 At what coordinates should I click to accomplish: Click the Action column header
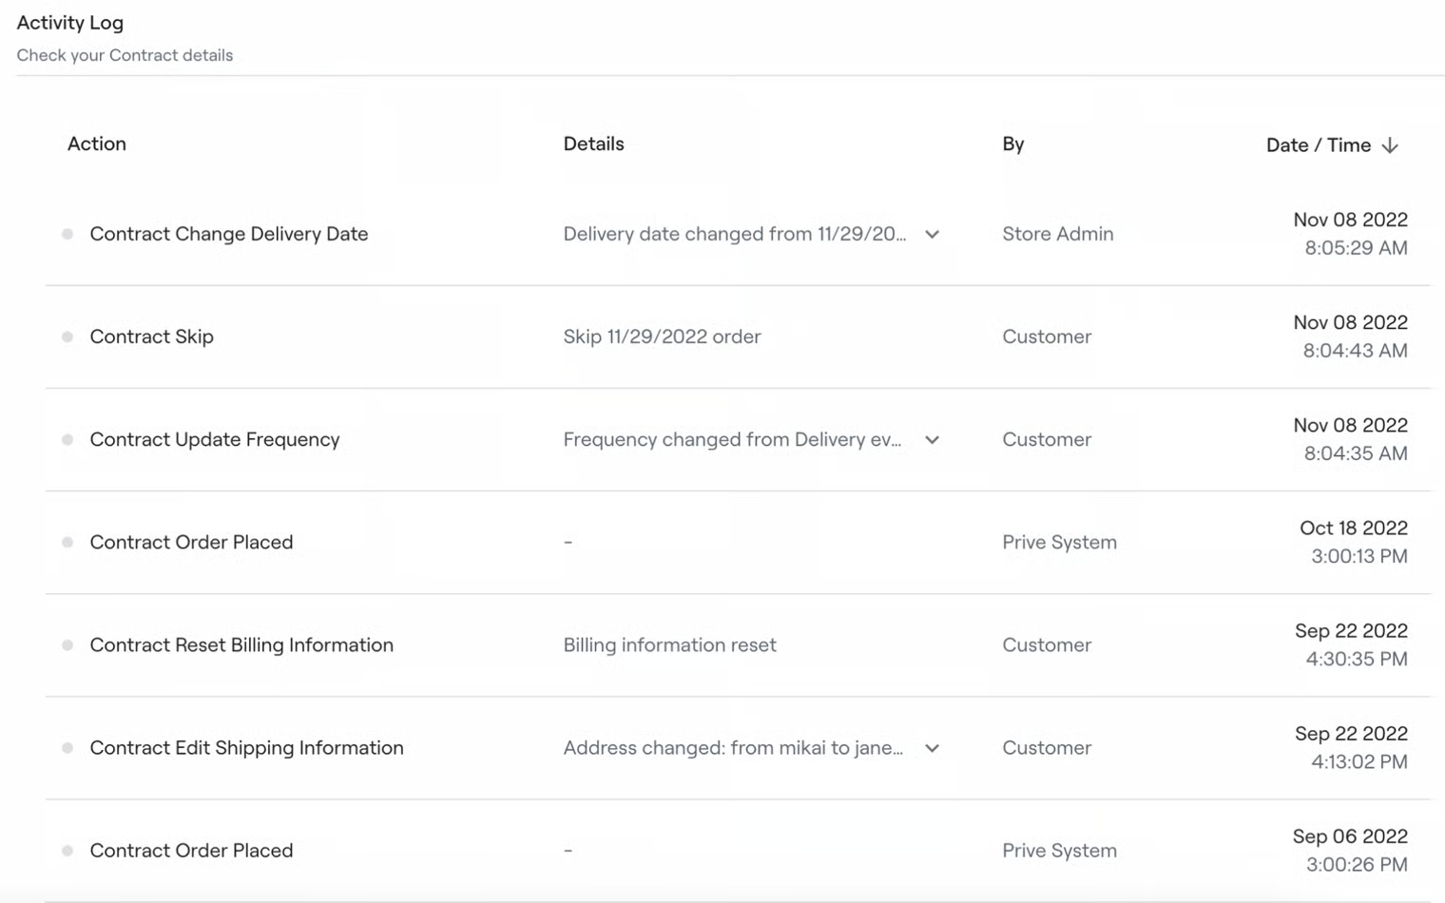(97, 144)
